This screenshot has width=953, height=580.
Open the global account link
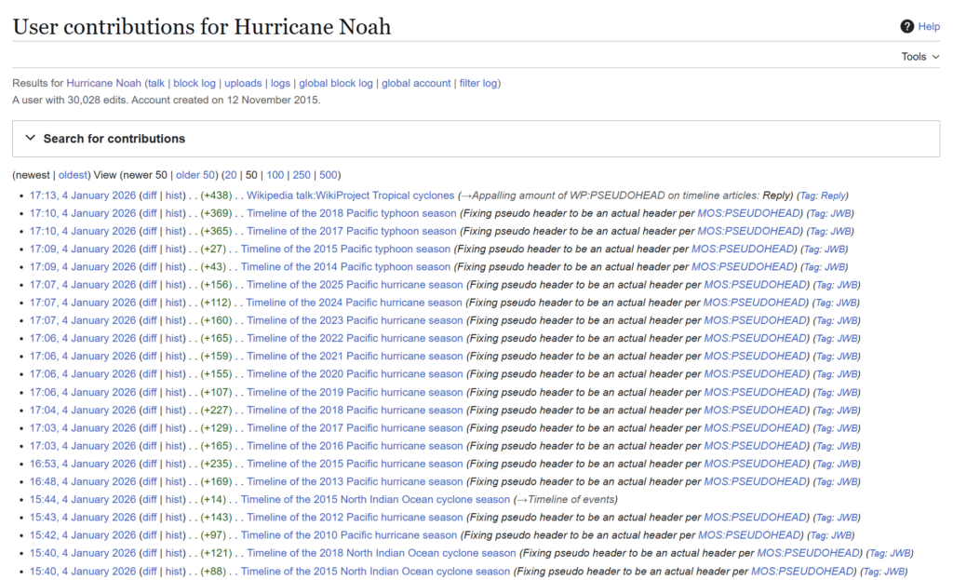pyautogui.click(x=416, y=83)
